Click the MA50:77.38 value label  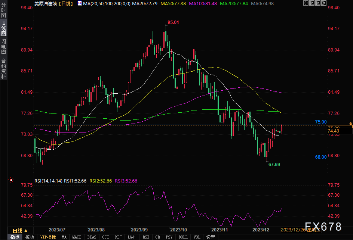pos(173,4)
